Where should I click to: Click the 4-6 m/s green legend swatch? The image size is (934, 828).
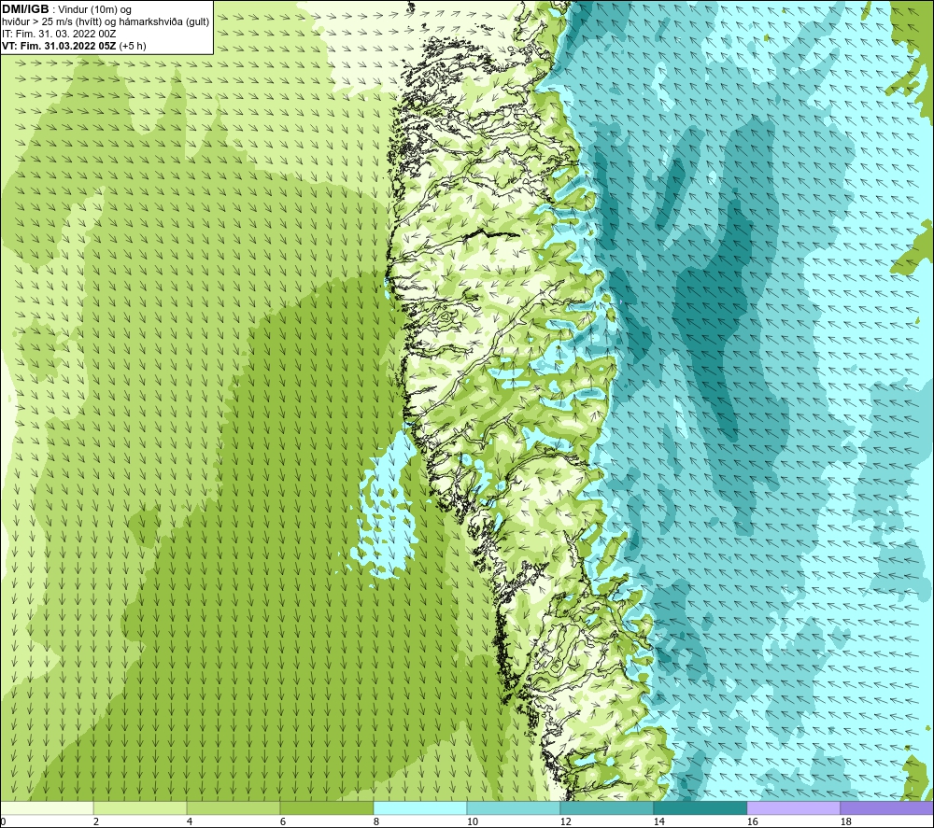[x=233, y=807]
